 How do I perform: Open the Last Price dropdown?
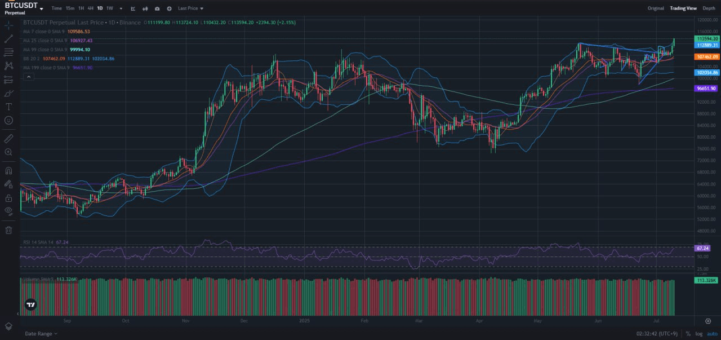tap(191, 8)
